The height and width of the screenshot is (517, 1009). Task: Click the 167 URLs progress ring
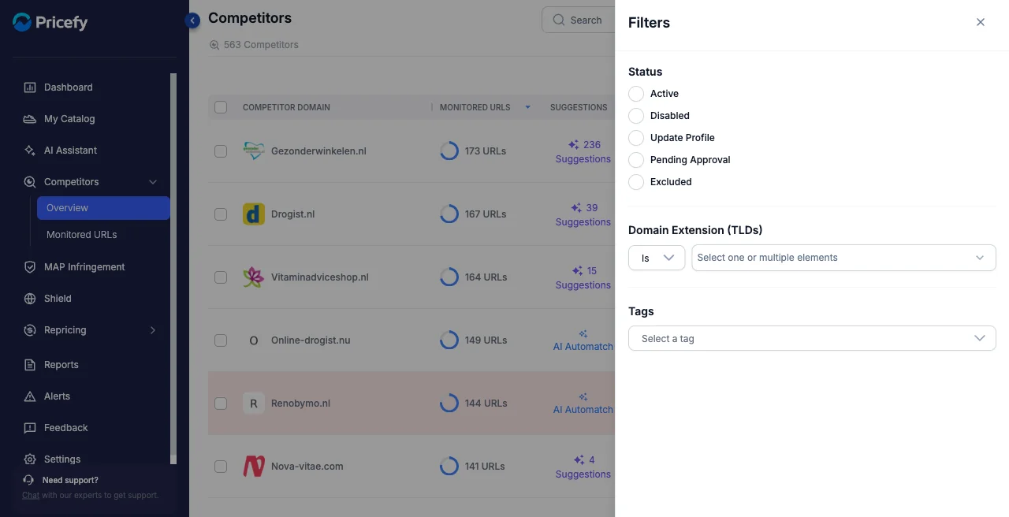pos(449,214)
